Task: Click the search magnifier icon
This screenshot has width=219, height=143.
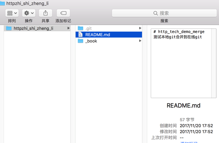Action: tap(155, 13)
